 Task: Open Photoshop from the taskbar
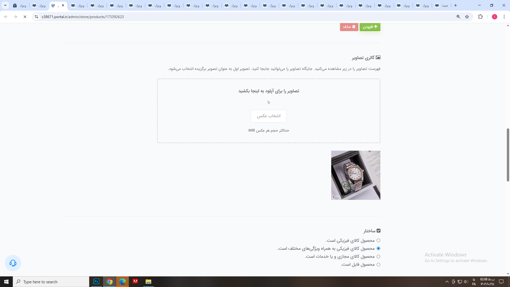click(x=96, y=282)
